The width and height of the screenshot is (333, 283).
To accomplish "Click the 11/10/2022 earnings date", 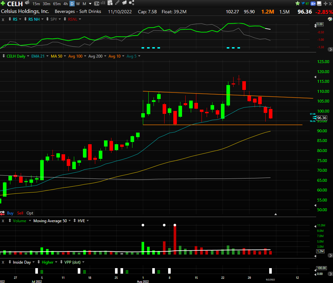I will tap(120, 12).
